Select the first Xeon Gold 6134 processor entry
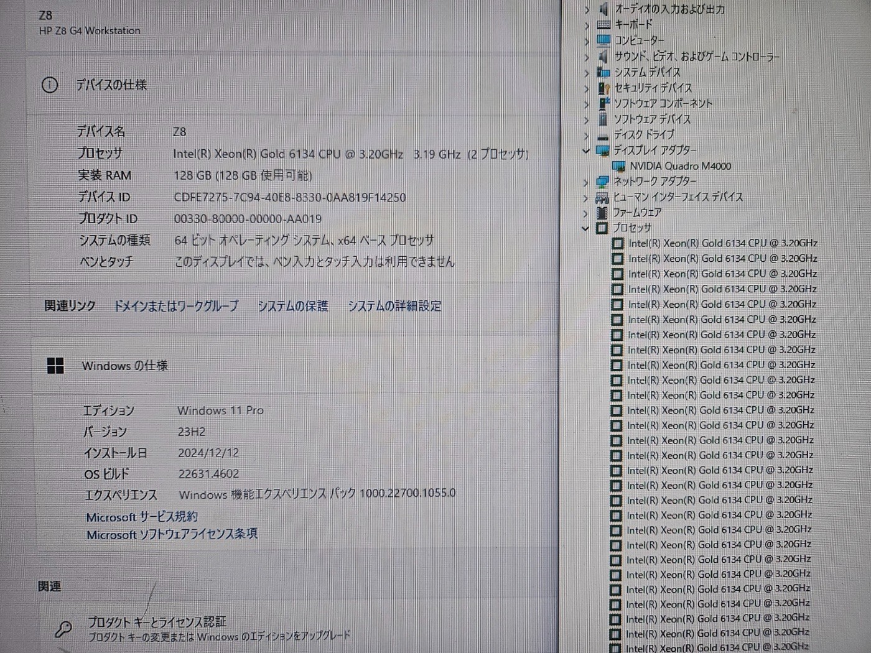The width and height of the screenshot is (871, 653). point(723,243)
